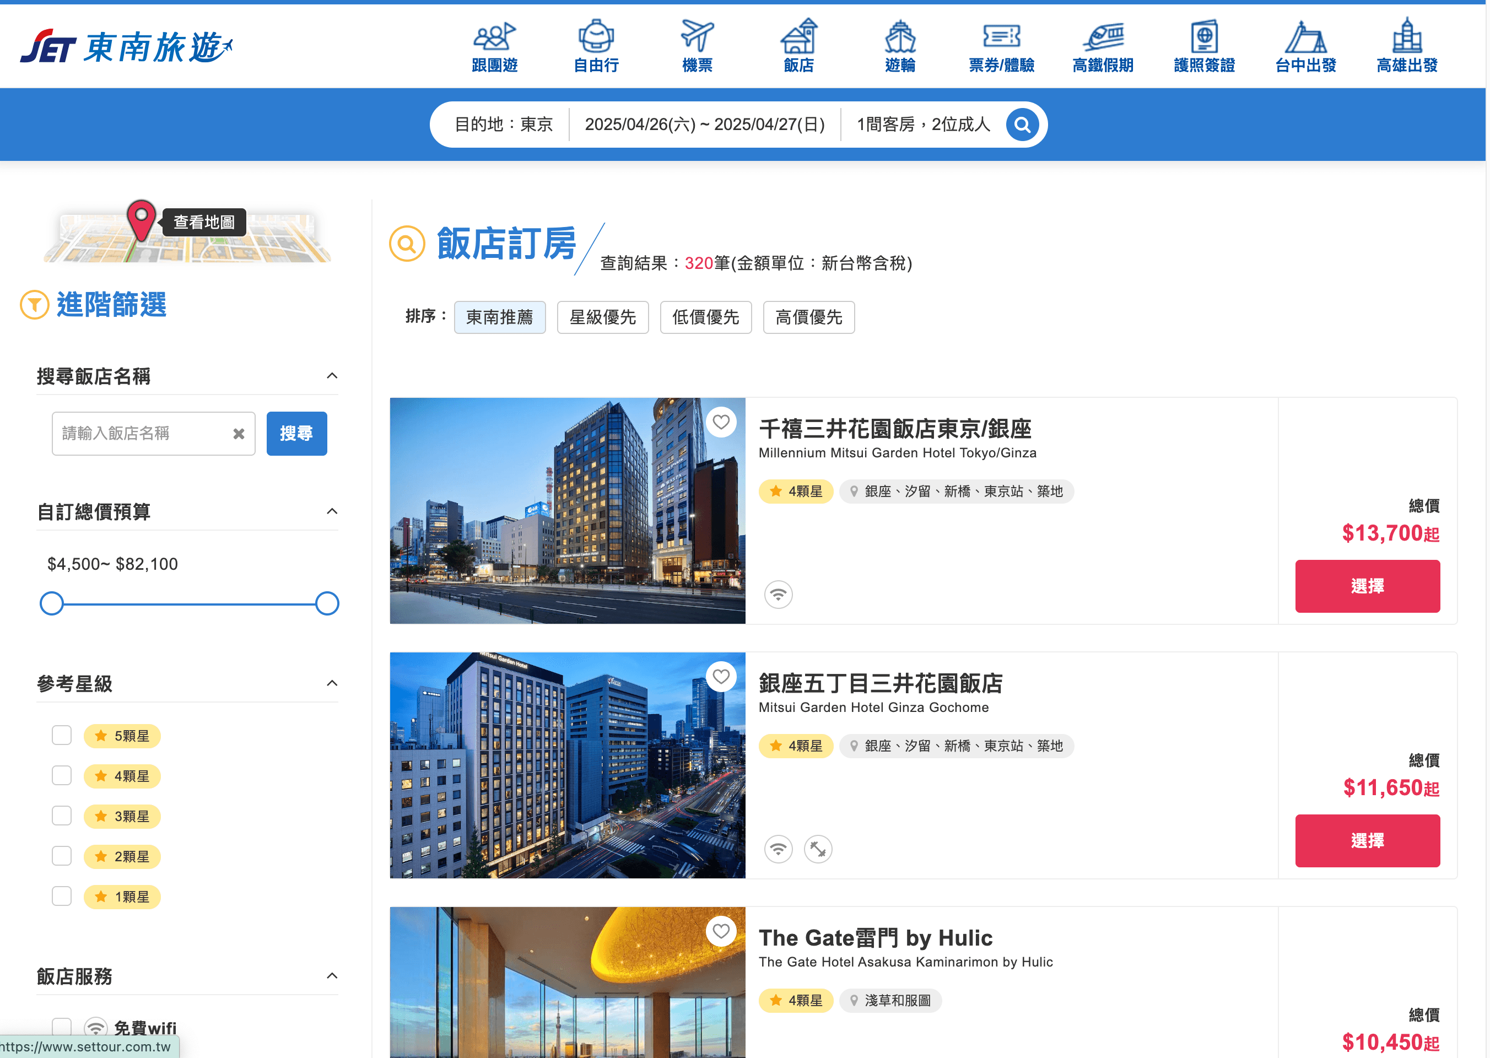
Task: Check the 3顆星 star rating box
Action: (62, 816)
